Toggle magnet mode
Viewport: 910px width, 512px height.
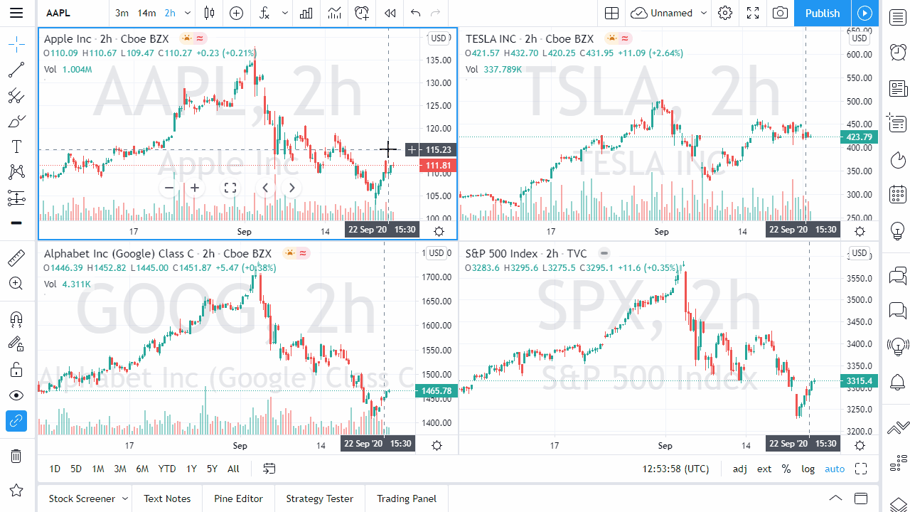point(16,318)
